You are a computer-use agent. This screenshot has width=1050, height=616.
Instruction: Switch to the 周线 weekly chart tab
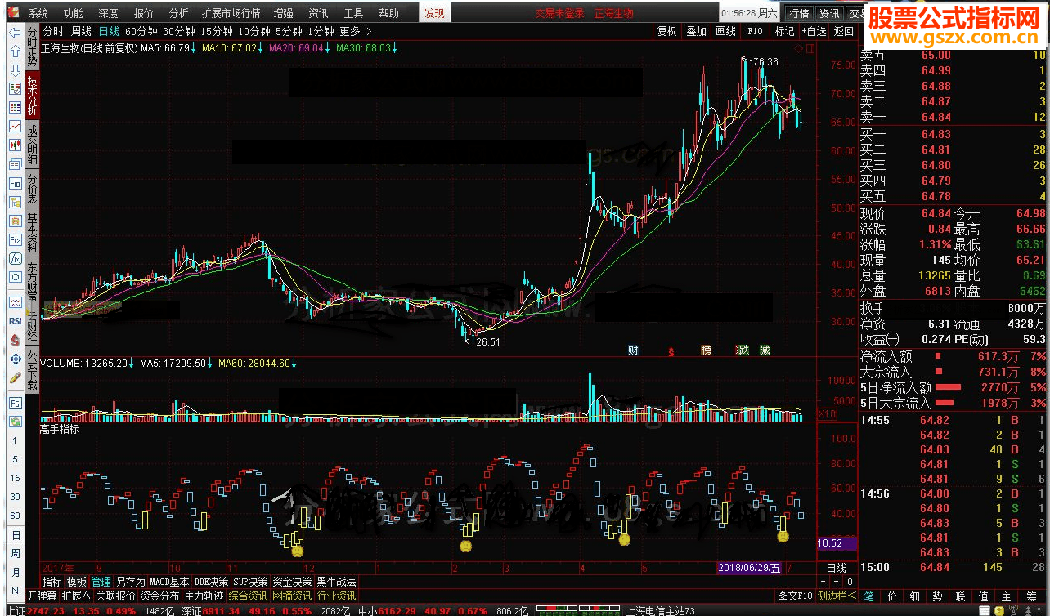pyautogui.click(x=81, y=31)
